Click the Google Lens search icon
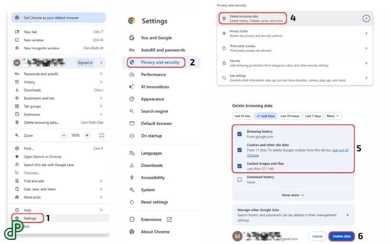 [17, 165]
